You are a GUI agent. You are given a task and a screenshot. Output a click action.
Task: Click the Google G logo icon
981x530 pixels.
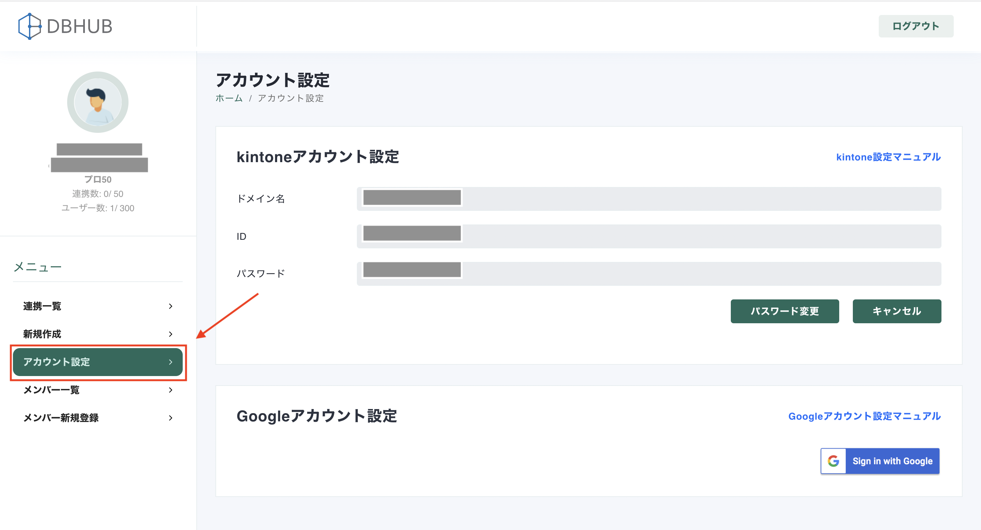tap(833, 461)
